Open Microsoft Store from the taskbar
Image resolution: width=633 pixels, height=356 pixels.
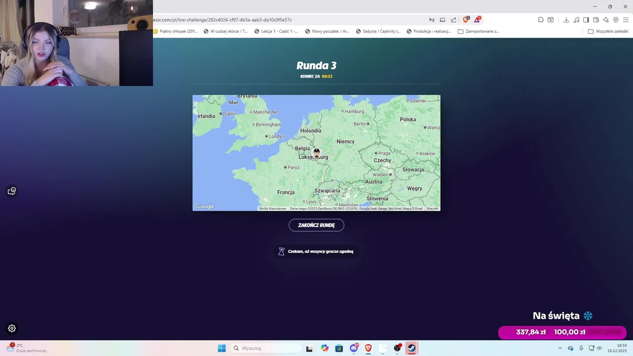[339, 348]
